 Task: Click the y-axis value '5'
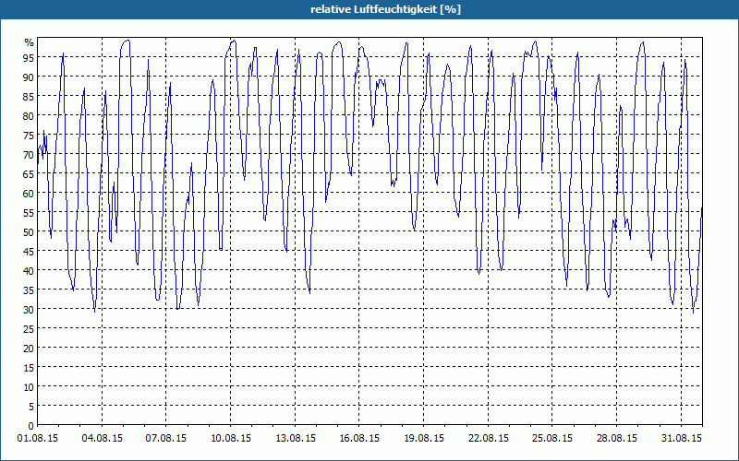pyautogui.click(x=31, y=407)
